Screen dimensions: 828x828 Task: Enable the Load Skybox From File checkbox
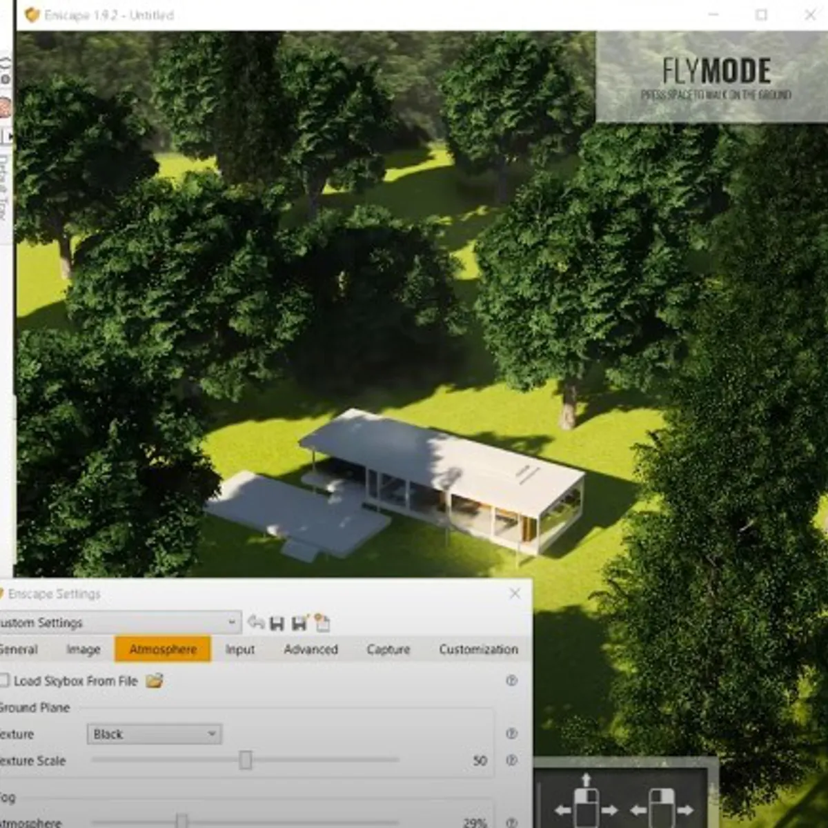[x=4, y=681]
